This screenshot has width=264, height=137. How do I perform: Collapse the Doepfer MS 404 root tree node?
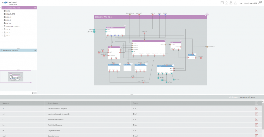1,8
